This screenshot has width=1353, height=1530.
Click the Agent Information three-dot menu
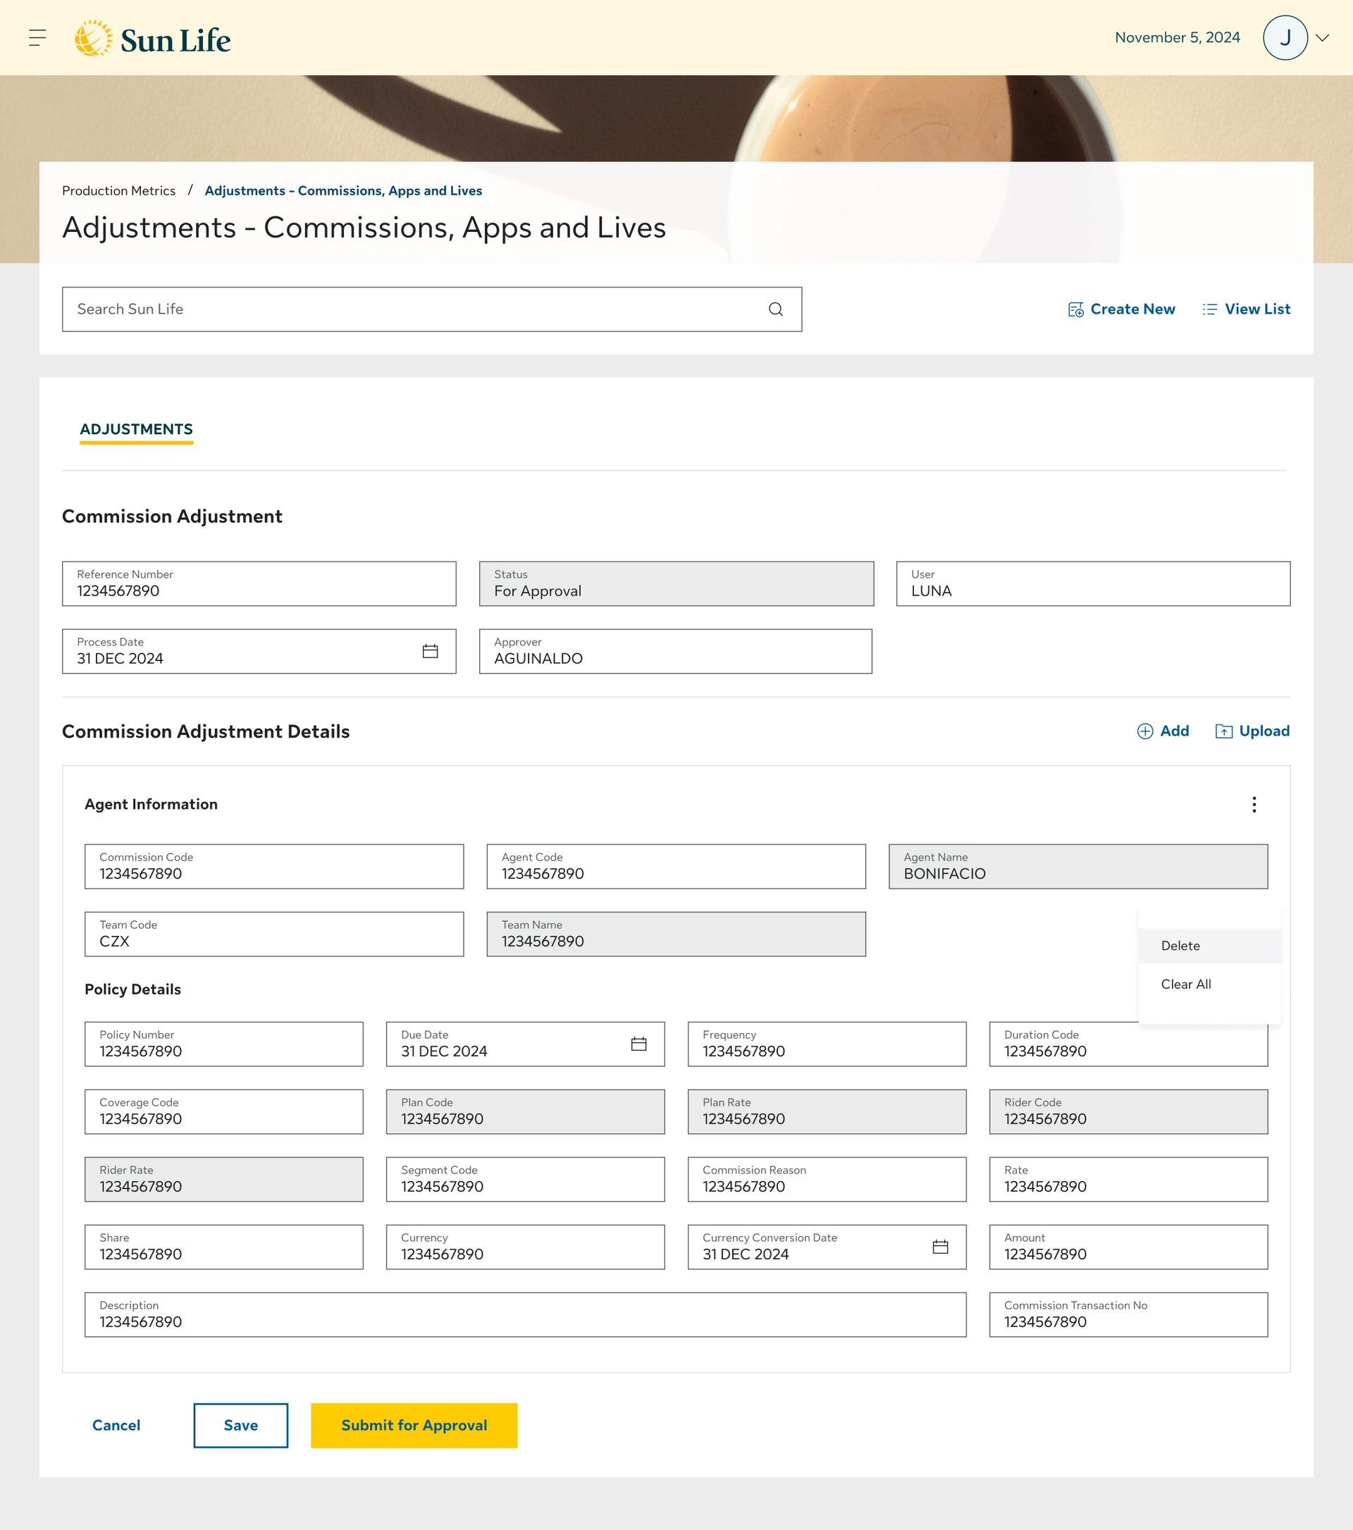tap(1254, 805)
